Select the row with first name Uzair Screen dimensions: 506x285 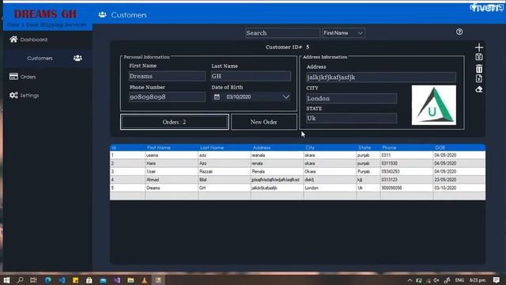click(297, 172)
